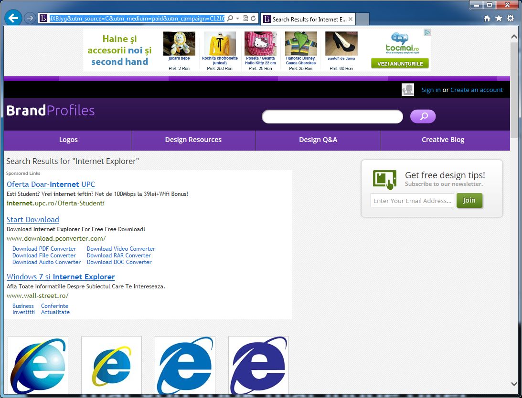Open the Hello Kitty poseta ad thumbnail

[x=260, y=43]
